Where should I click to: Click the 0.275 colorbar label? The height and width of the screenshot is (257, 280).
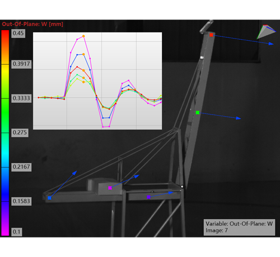[20, 132]
